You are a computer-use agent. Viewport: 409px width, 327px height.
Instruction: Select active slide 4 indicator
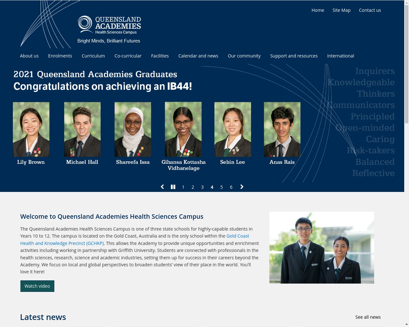click(212, 187)
